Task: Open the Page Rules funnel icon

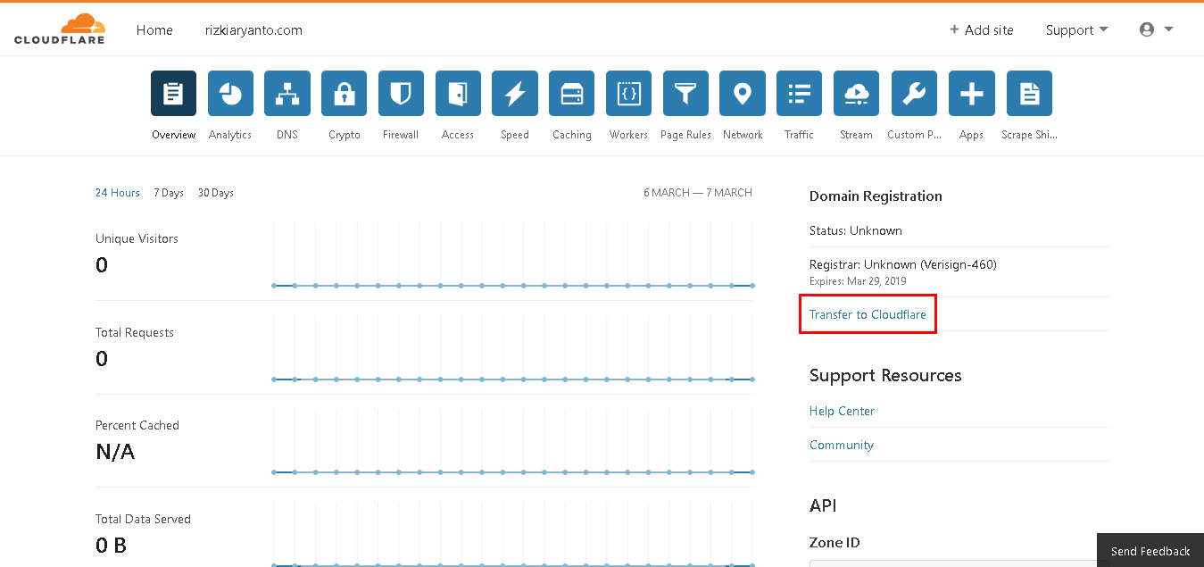Action: click(685, 94)
